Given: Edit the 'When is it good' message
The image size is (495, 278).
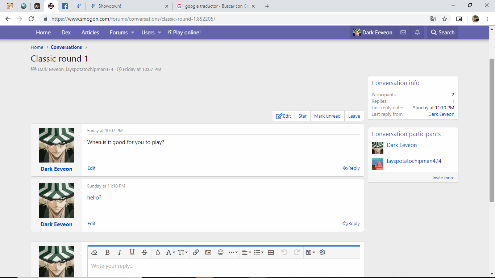Looking at the screenshot, I should (92, 168).
